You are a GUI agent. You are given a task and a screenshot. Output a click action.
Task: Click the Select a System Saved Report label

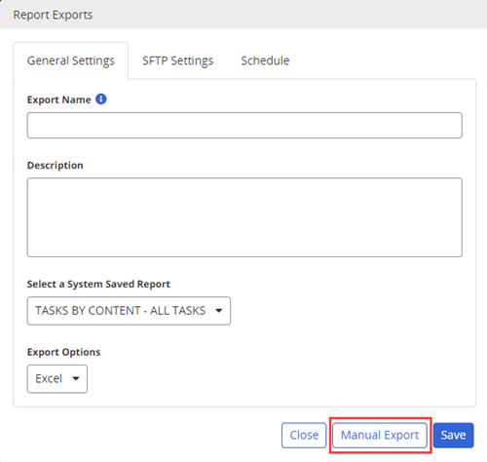click(x=98, y=285)
